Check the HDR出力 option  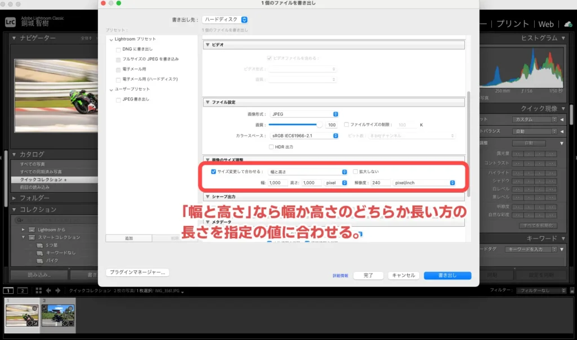click(270, 147)
